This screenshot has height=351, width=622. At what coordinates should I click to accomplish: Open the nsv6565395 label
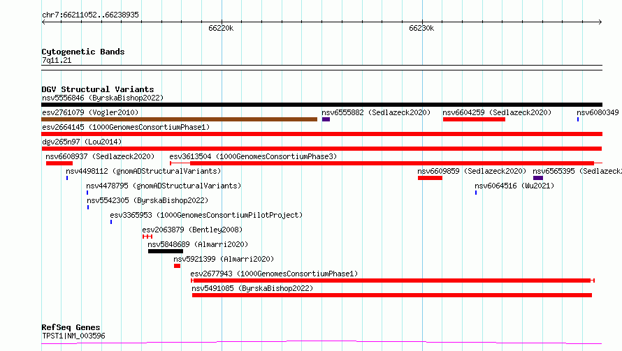577,171
